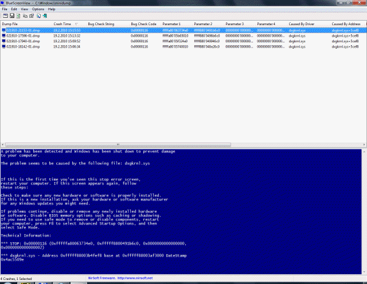Refresh the crash dump list

pyautogui.click(x=18, y=16)
